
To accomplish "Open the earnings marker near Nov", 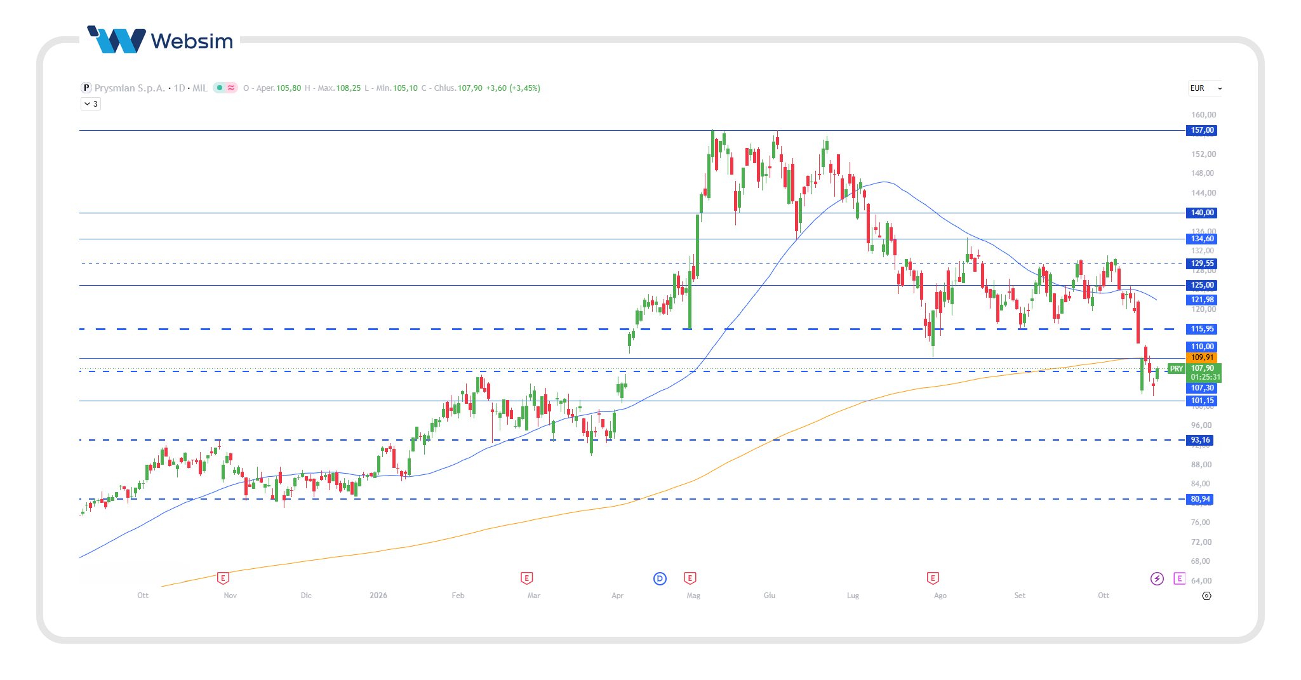I will pos(223,578).
